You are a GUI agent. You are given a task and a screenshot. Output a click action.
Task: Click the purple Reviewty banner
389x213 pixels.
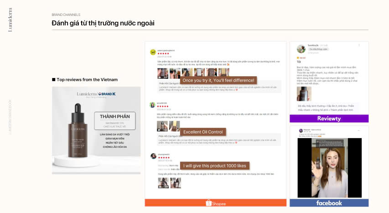(x=329, y=119)
